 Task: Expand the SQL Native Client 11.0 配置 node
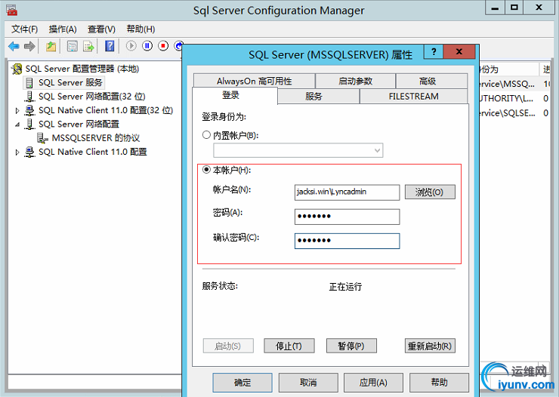click(x=17, y=152)
